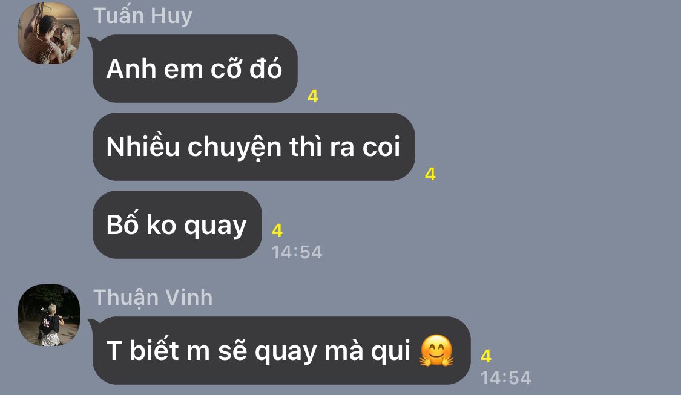Screen dimensions: 681x395
Task: Click the word "Bố" in third message
Action: (x=122, y=224)
